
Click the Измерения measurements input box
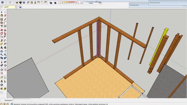pyautogui.click(x=22, y=100)
